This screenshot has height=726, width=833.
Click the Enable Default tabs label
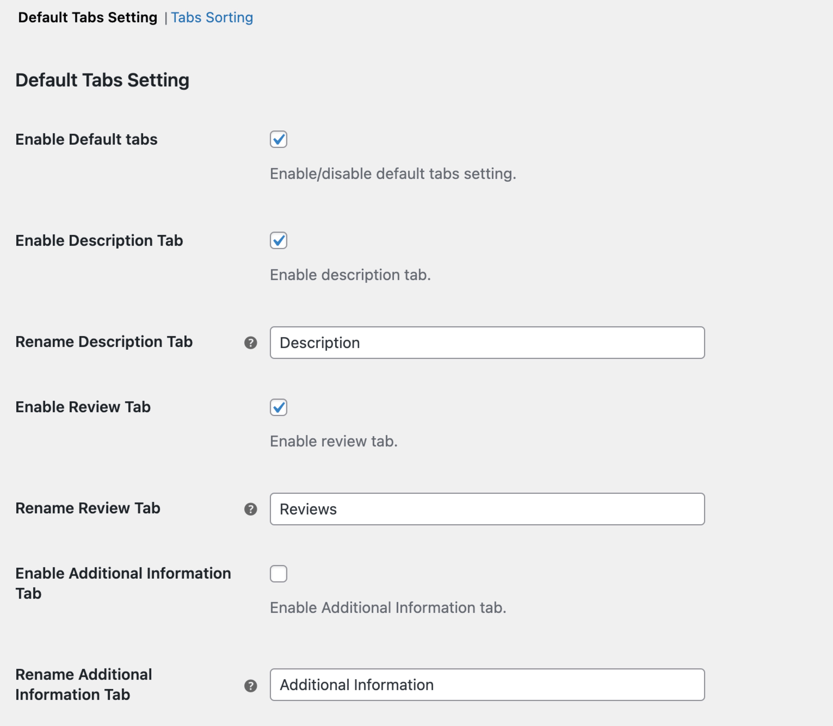click(87, 140)
